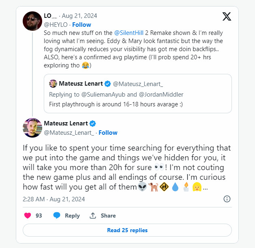Viewport: 255px width, 248px height.
Task: Click small avatar in quoted tweet
Action: (x=53, y=84)
